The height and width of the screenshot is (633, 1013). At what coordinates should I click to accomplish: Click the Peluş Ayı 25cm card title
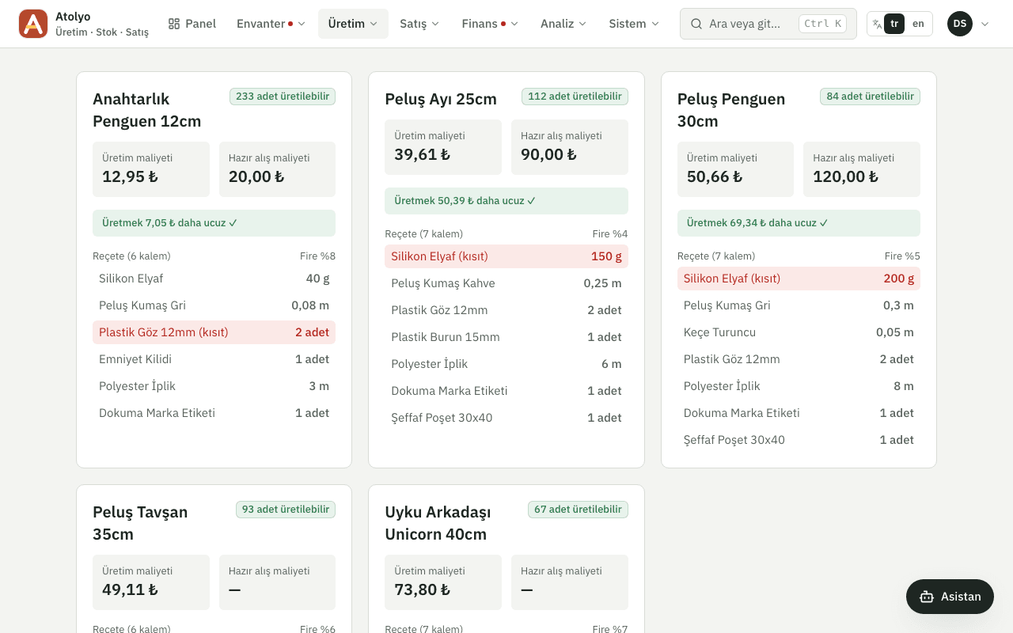coord(441,99)
